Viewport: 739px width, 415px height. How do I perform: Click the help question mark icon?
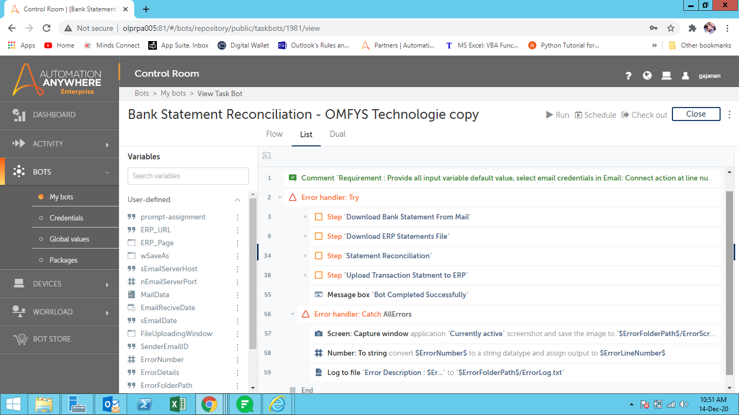coord(628,76)
